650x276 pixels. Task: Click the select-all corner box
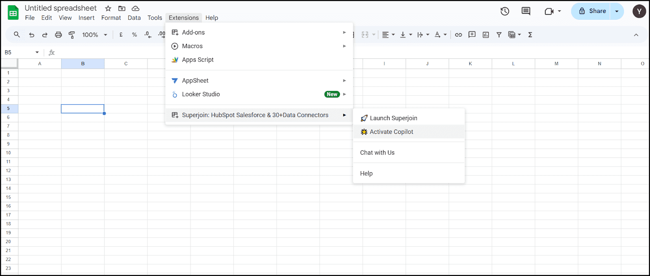9,63
